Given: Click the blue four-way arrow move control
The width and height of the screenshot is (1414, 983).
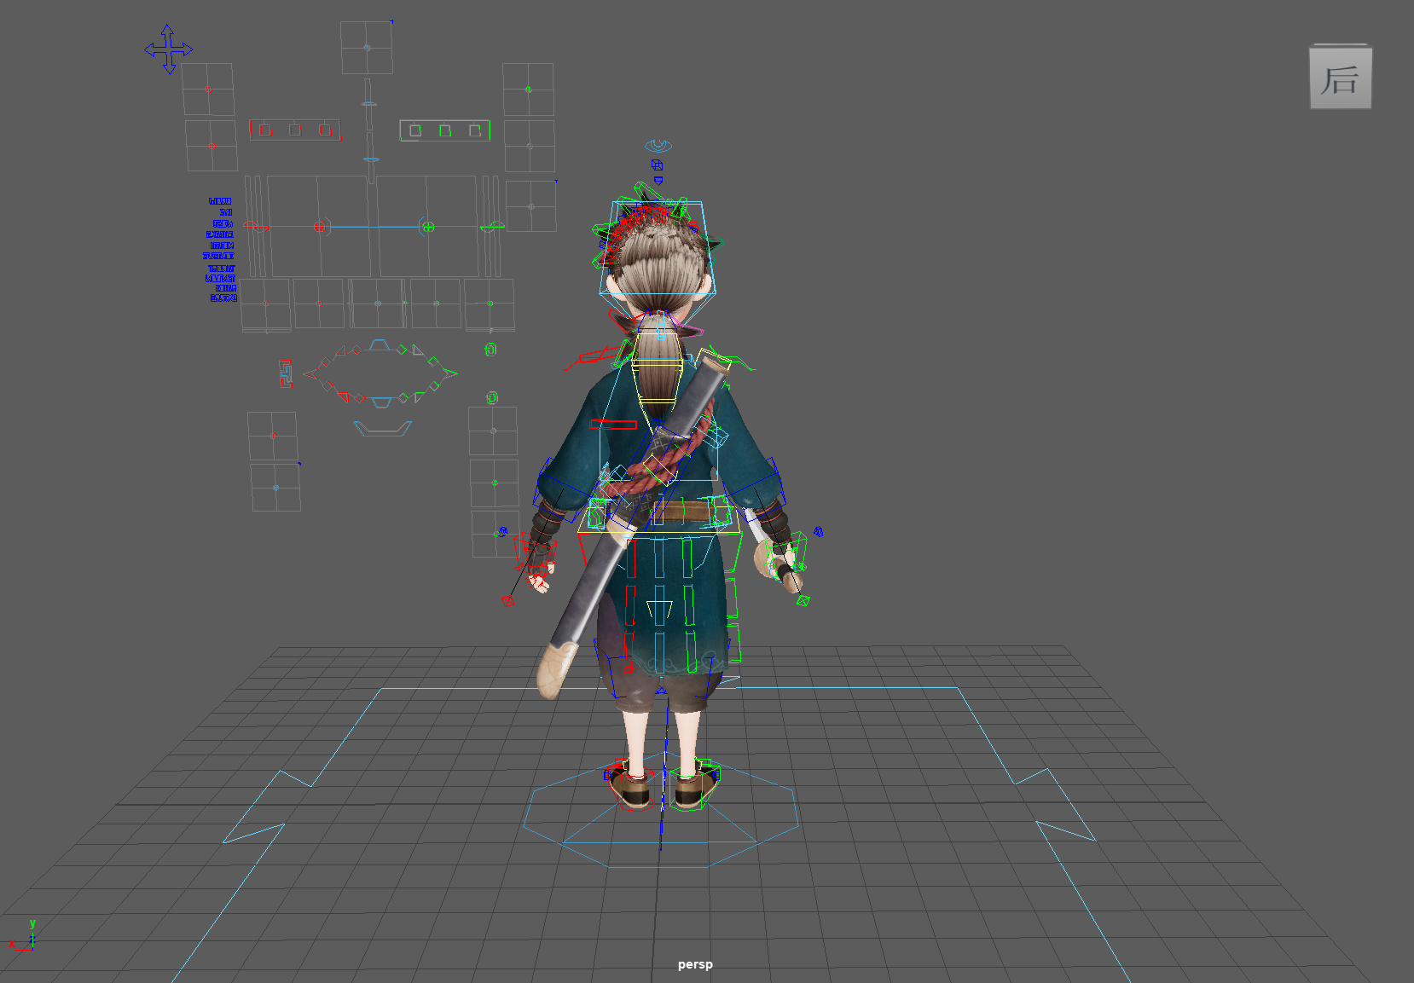Looking at the screenshot, I should click(168, 49).
